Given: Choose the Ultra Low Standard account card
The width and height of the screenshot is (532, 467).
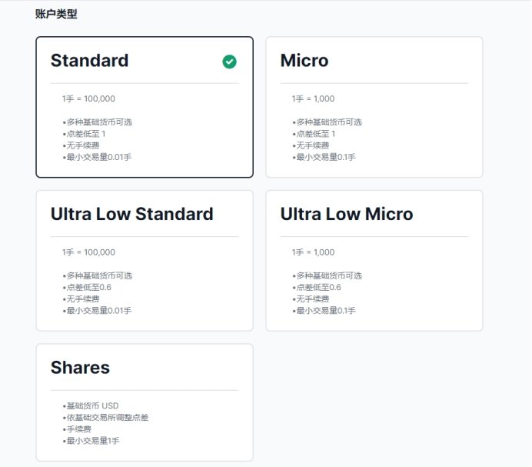Looking at the screenshot, I should click(145, 260).
